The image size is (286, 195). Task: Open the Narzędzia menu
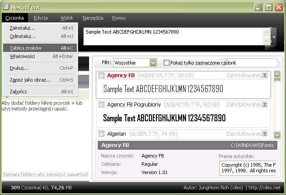point(93,18)
